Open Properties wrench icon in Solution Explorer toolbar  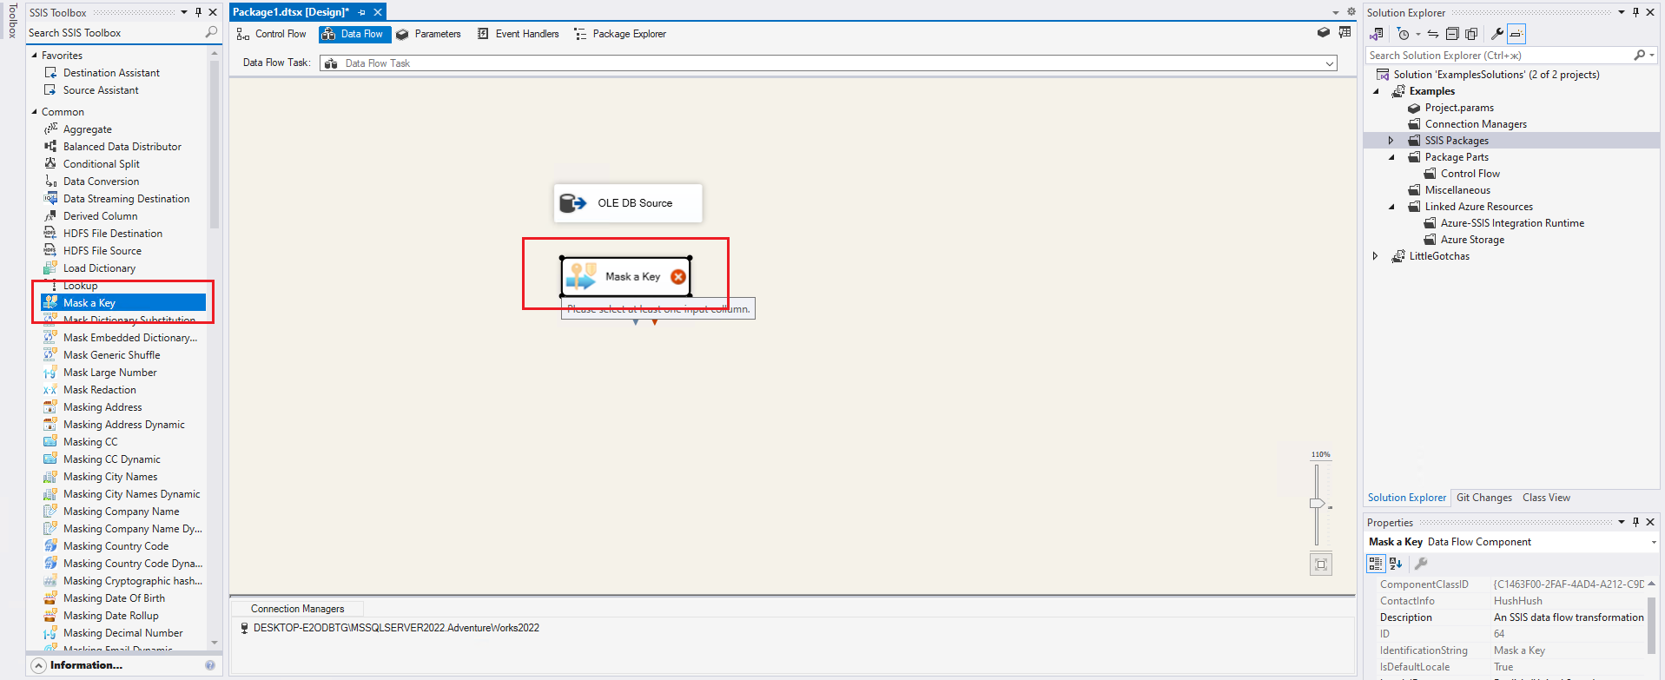click(x=1497, y=34)
